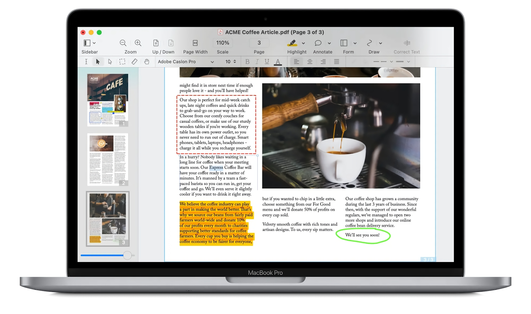The image size is (531, 314).
Task: Set text alignment to center
Action: point(310,62)
